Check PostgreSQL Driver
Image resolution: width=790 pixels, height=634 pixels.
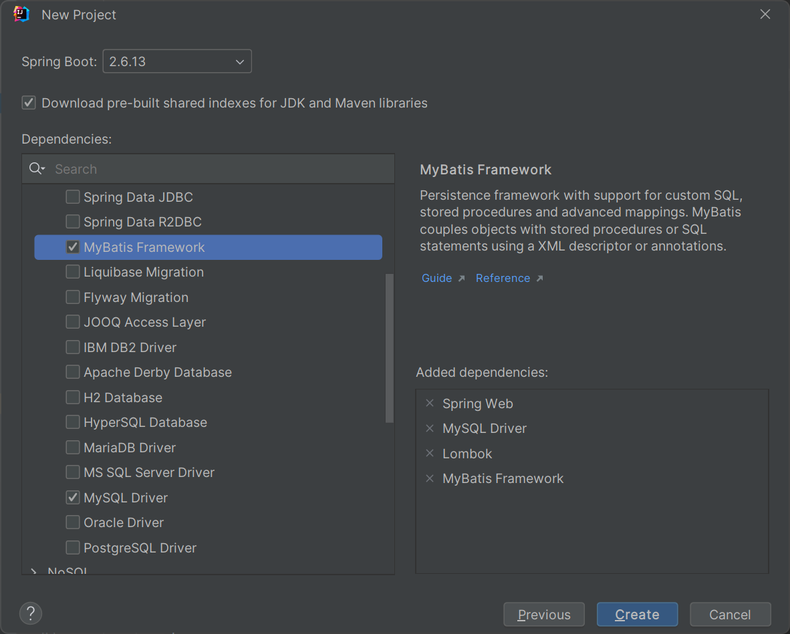click(73, 547)
